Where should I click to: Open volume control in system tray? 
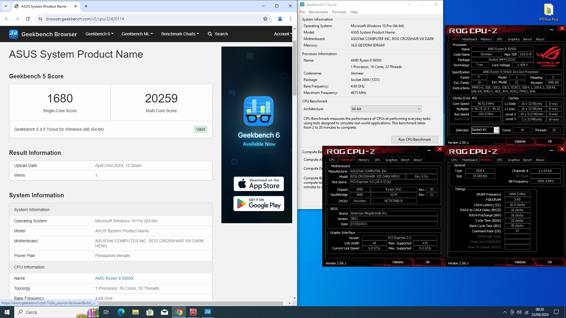(519, 312)
